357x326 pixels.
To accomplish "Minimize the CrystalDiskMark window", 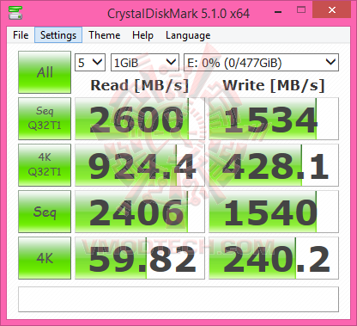I will (x=278, y=11).
